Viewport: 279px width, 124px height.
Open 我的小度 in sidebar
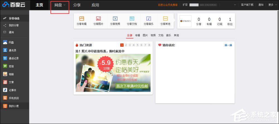pos(15,106)
